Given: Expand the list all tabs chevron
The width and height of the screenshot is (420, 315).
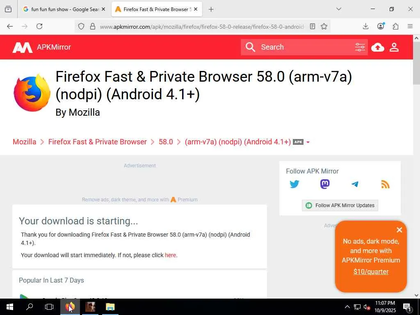Looking at the screenshot, I should [339, 9].
